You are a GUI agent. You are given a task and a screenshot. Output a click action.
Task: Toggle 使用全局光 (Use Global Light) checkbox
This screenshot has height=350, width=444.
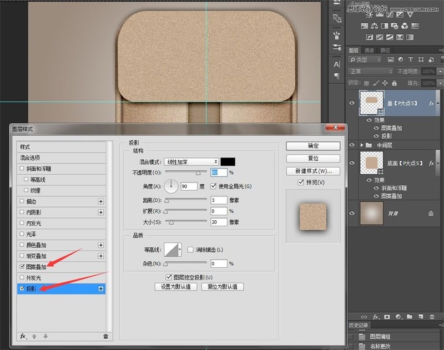click(213, 186)
